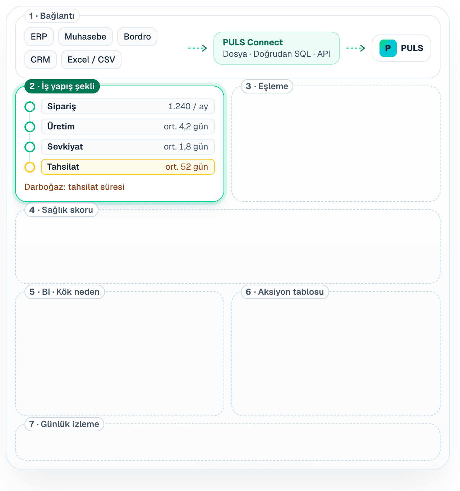Click the PULS product label
460x491 pixels.
pyautogui.click(x=412, y=48)
